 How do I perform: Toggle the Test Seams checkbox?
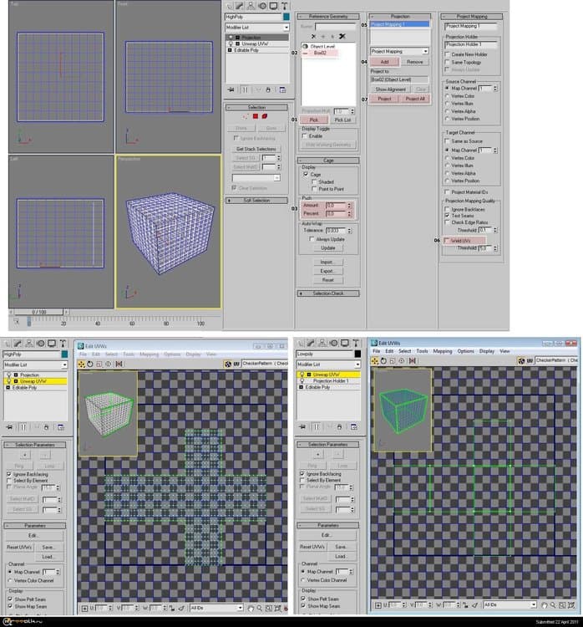point(448,216)
